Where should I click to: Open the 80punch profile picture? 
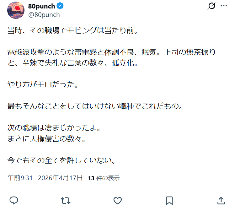(16, 10)
